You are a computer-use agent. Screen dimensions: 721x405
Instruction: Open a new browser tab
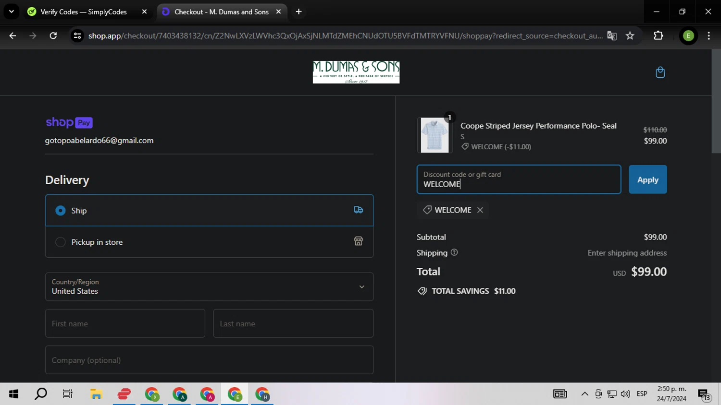tap(298, 12)
